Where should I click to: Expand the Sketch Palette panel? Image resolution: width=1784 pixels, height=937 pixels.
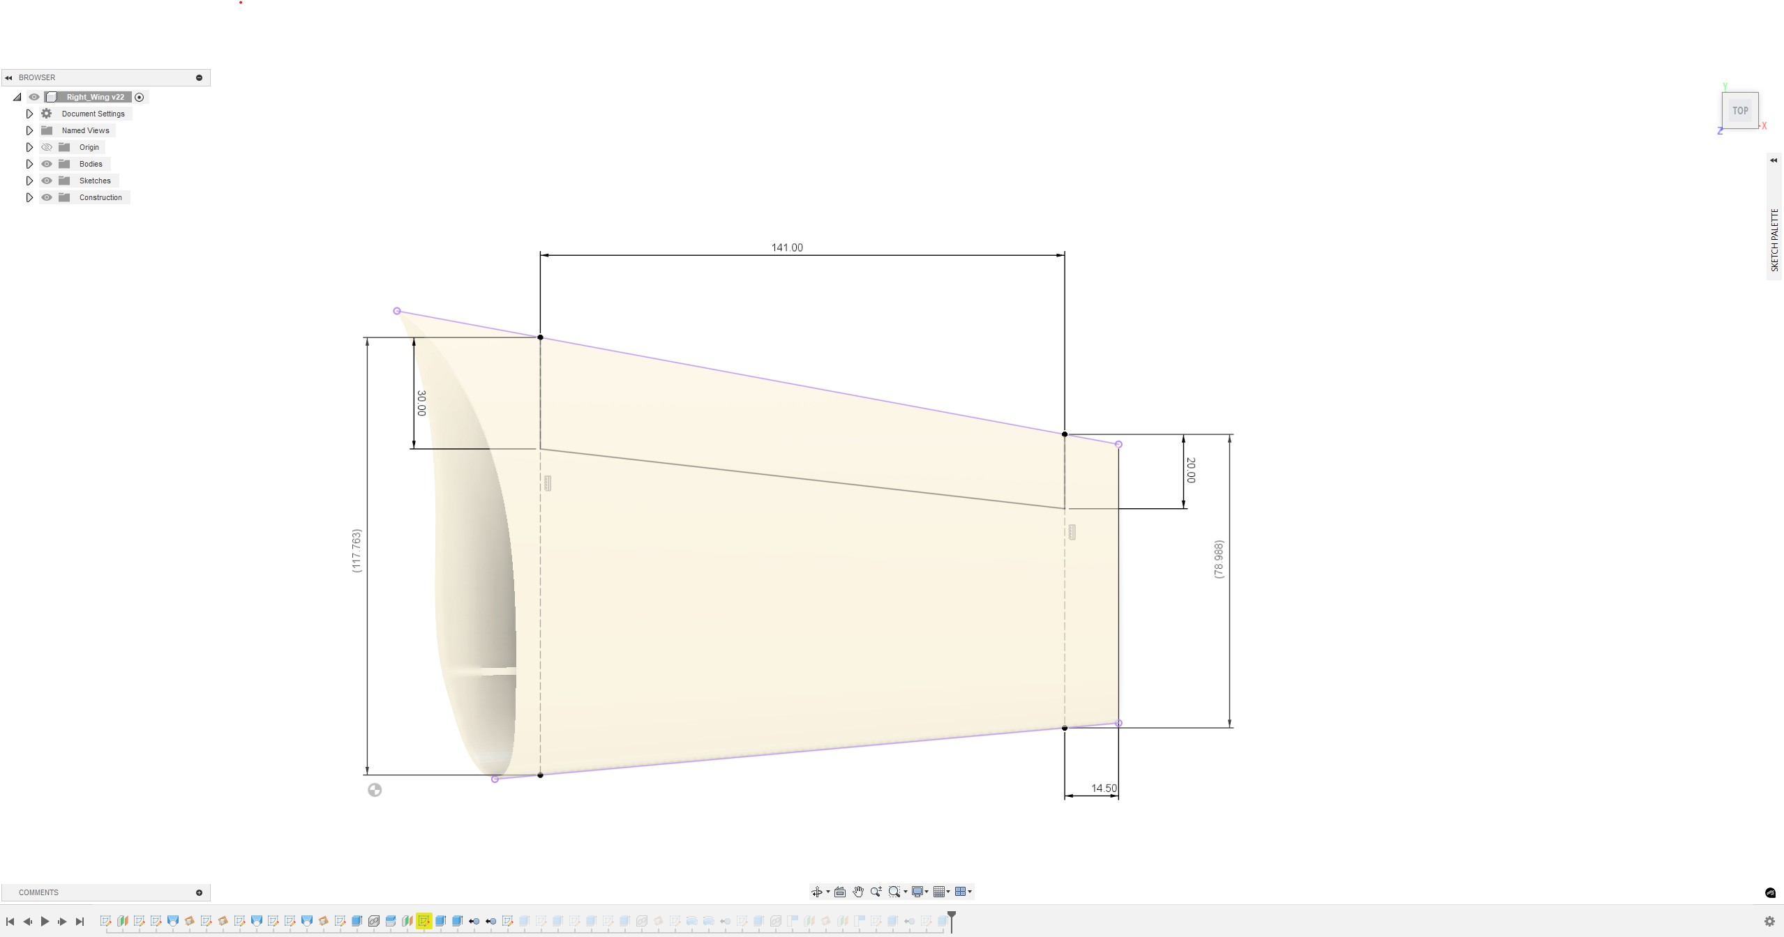pyautogui.click(x=1773, y=160)
